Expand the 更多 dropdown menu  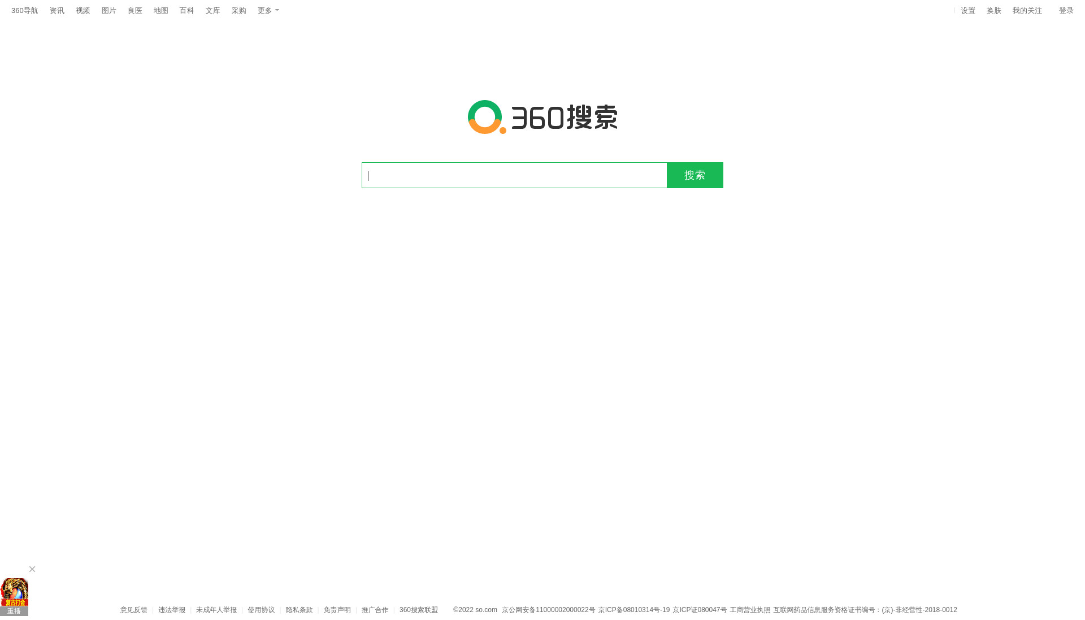click(x=268, y=11)
